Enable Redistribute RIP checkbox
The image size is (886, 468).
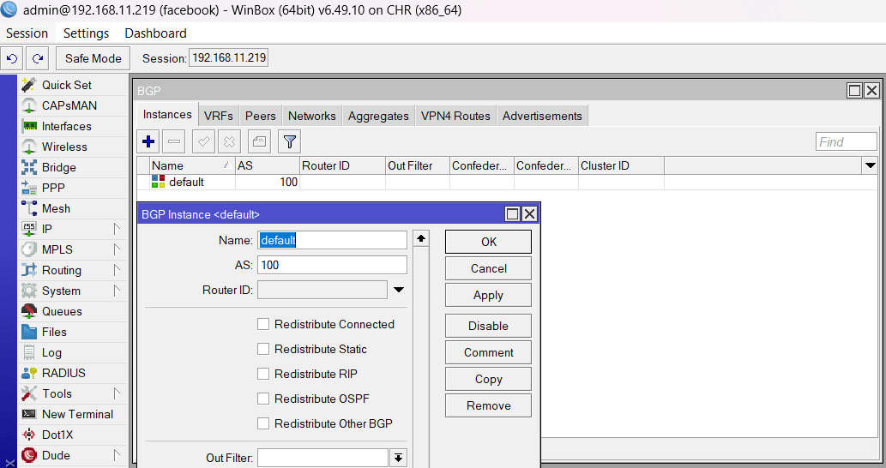(263, 374)
